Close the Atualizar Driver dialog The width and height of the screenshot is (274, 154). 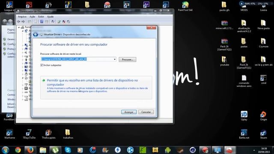[x=151, y=27]
